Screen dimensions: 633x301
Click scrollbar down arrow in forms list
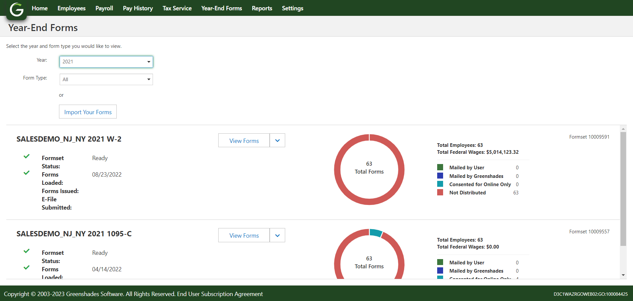(623, 275)
